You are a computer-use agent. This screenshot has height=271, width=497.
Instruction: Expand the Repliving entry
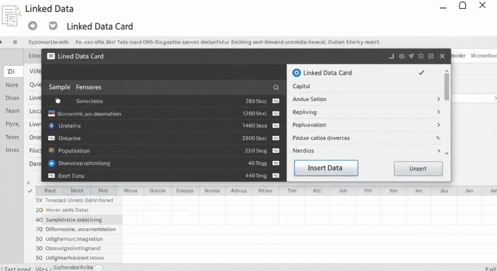(x=438, y=112)
